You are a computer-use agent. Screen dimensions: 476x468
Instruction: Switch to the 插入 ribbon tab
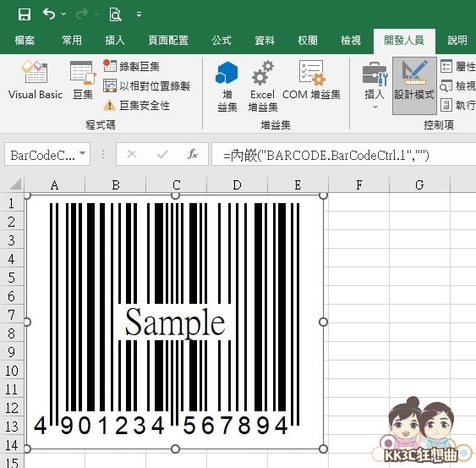(x=115, y=40)
